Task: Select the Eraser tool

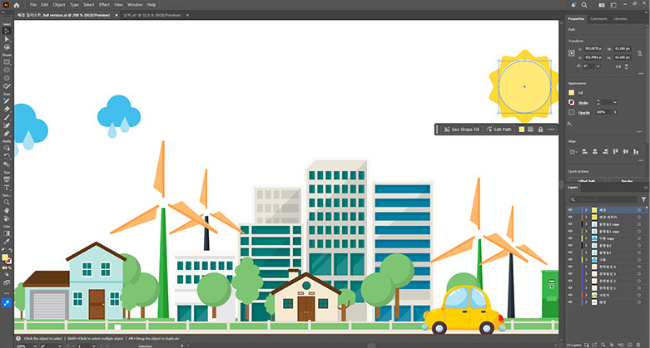Action: coord(7,110)
